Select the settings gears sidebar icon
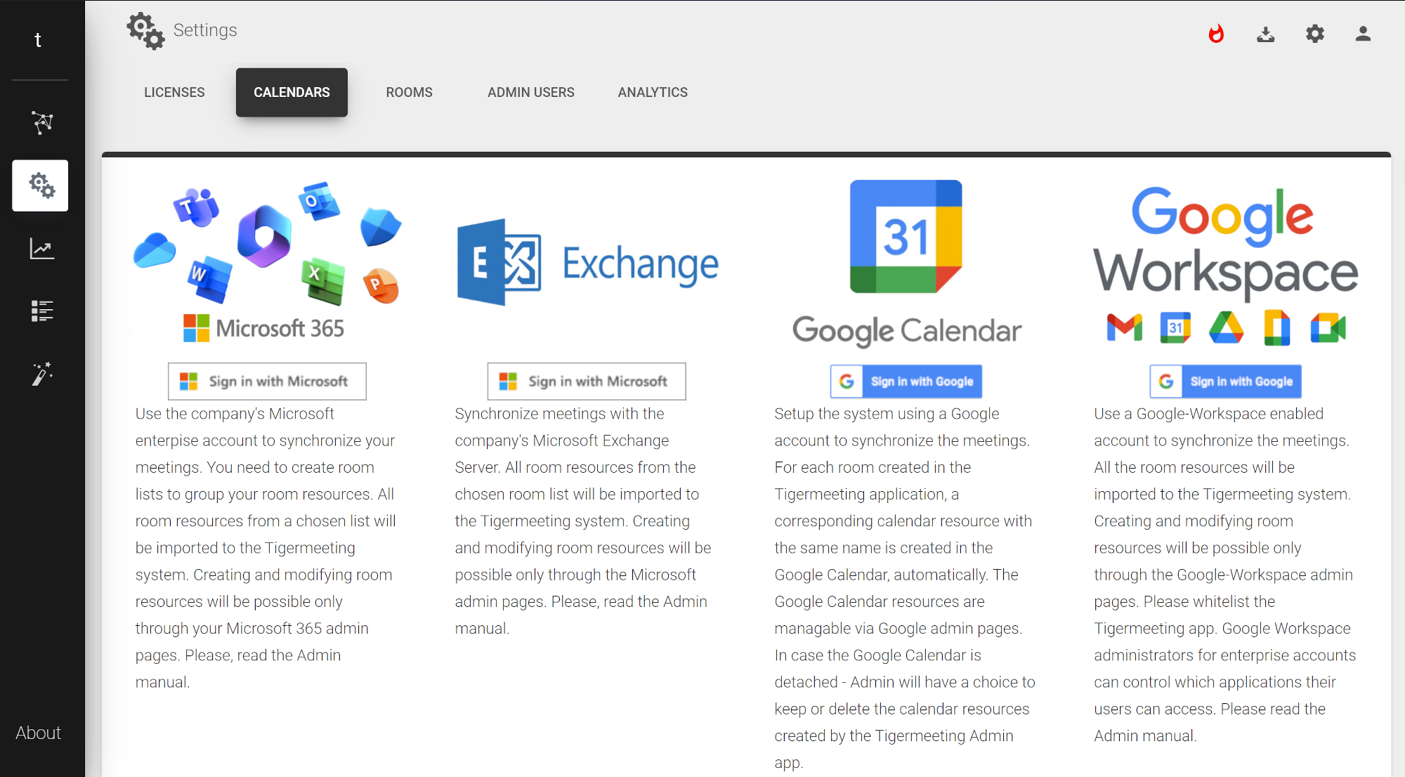 [x=41, y=185]
